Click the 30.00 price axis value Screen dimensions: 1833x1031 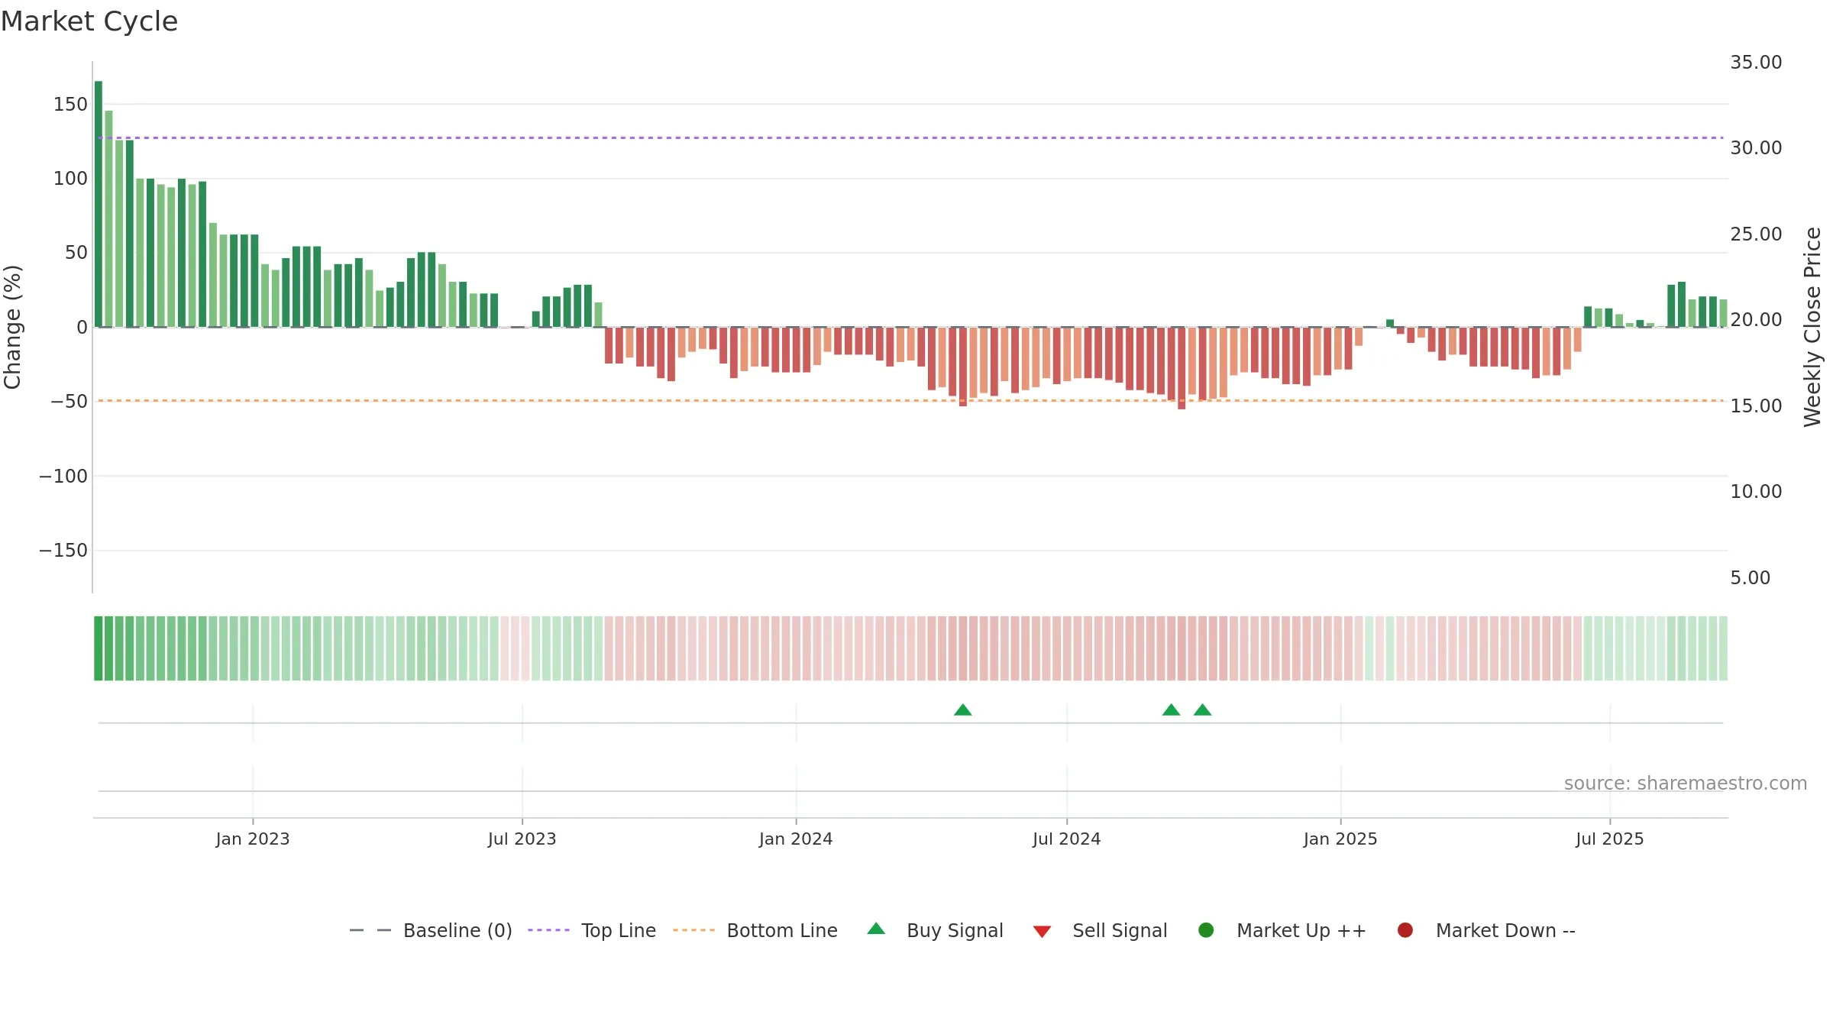1756,148
